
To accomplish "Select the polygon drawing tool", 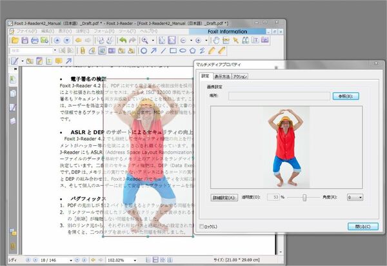I will coord(192,51).
